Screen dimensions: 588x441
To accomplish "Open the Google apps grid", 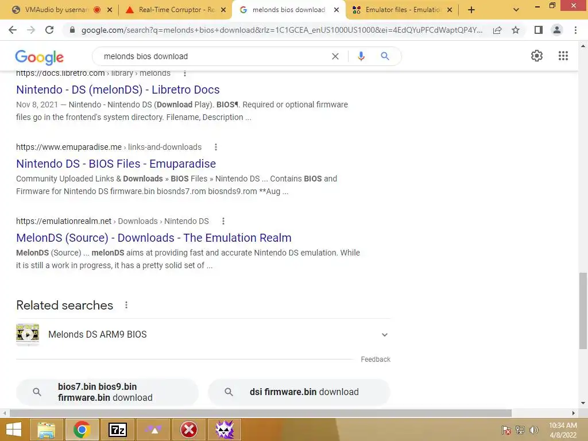I will point(563,56).
